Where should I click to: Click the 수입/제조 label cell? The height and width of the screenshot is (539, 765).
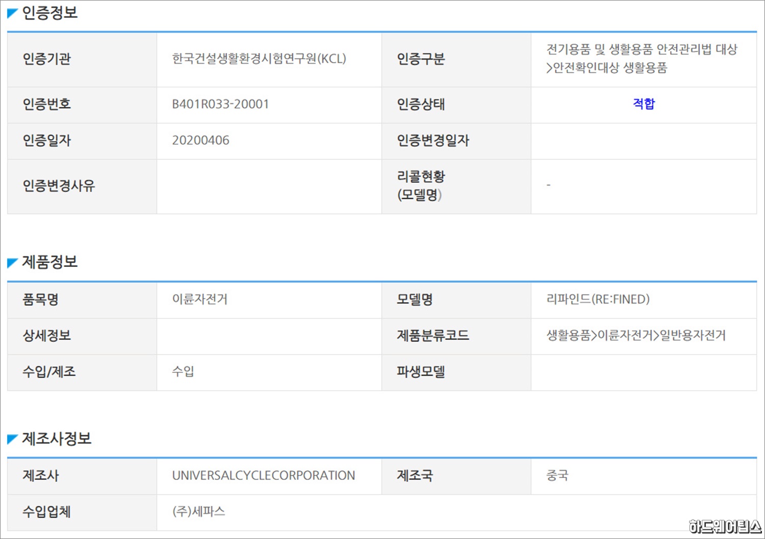82,373
